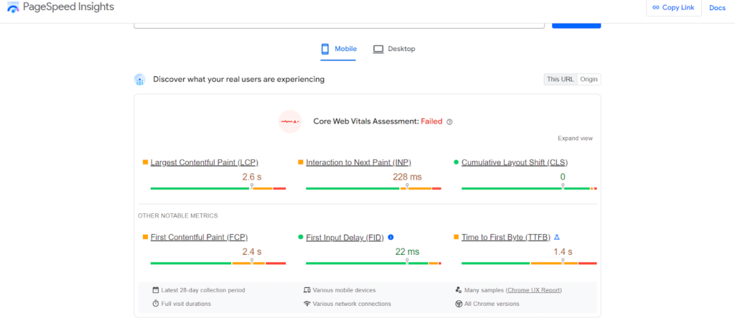Click the calendar icon for collection period
Image resolution: width=735 pixels, height=321 pixels.
pyautogui.click(x=156, y=290)
